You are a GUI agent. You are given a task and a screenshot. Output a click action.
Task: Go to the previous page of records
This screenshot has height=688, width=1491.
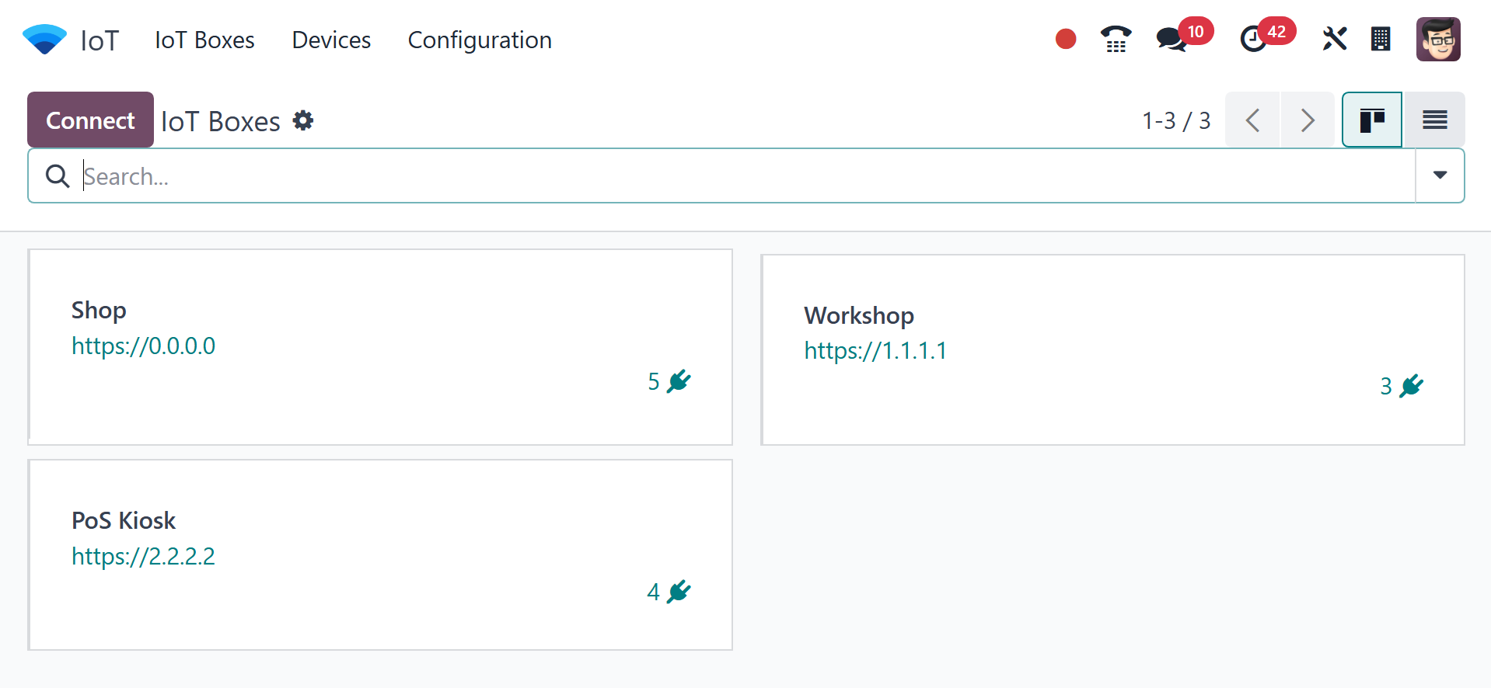[x=1252, y=120]
